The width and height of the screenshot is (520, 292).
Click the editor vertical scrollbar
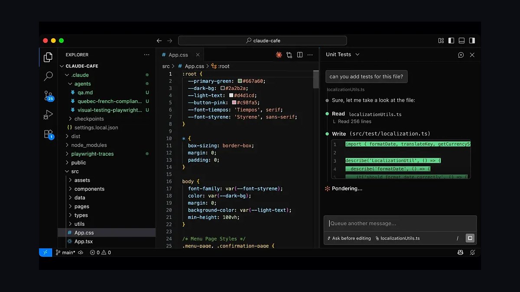point(316,80)
